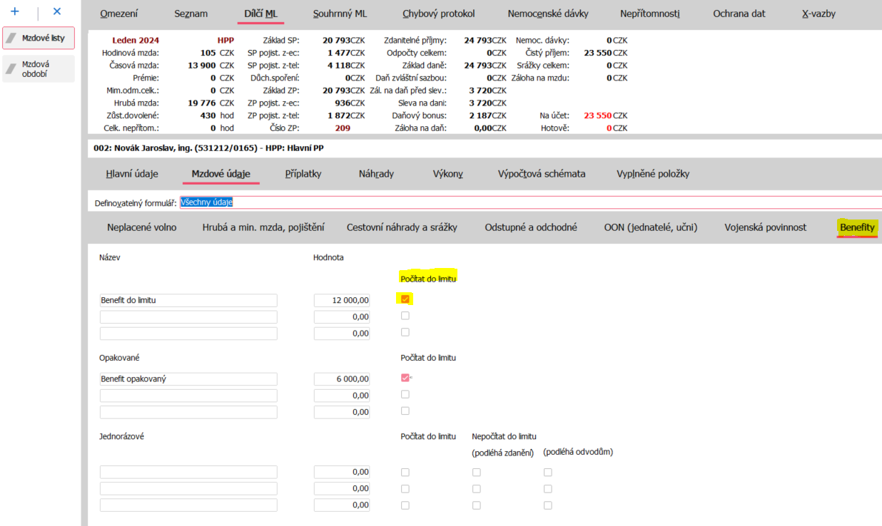Click the 6 000,00 value field
882x526 pixels.
[342, 379]
